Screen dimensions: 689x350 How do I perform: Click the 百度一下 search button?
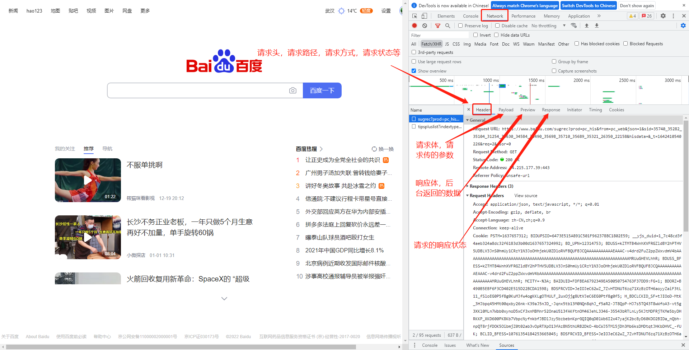[322, 90]
